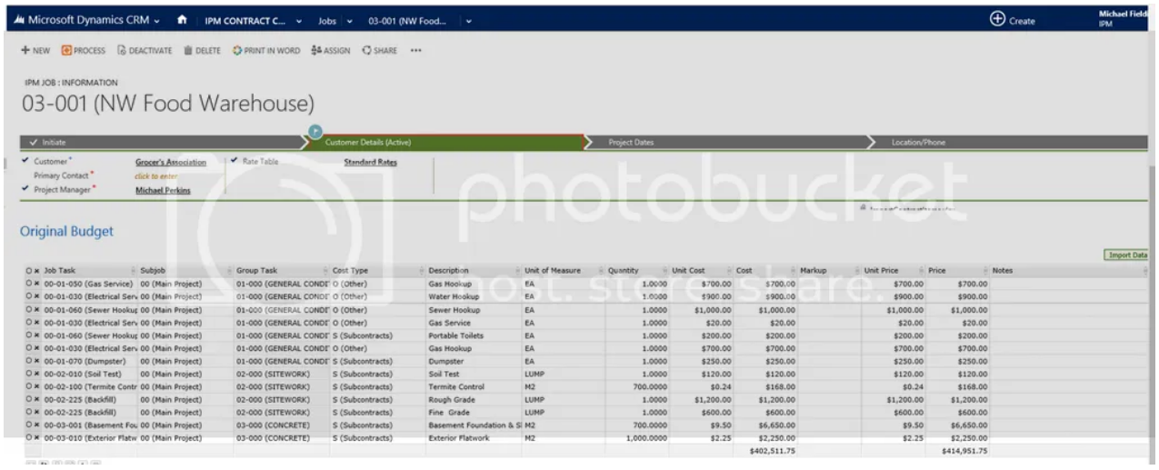Select the Rough Grade row circle
This screenshot has width=1159, height=470.
click(x=29, y=398)
